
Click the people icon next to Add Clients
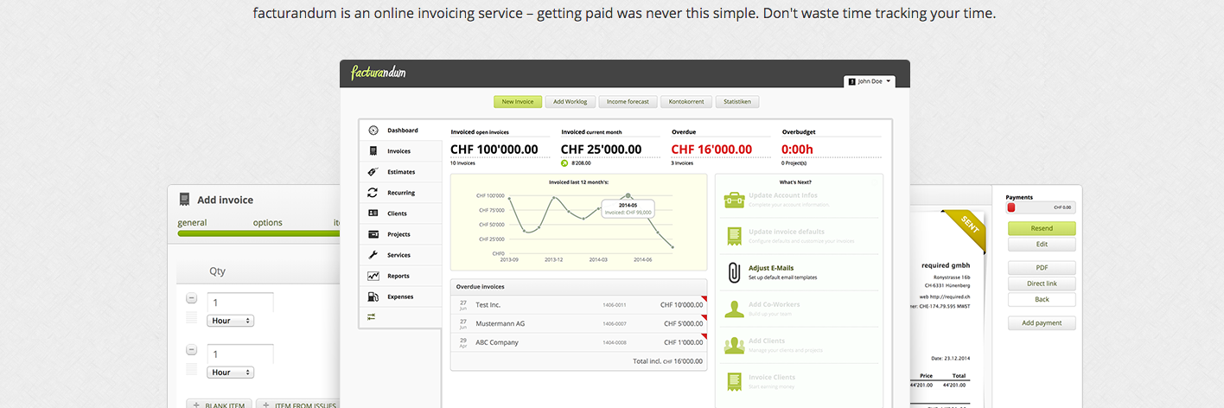[x=734, y=345]
